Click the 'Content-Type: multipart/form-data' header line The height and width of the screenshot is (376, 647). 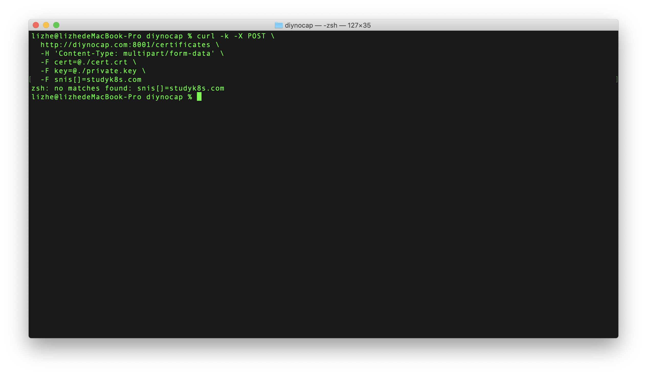(132, 54)
